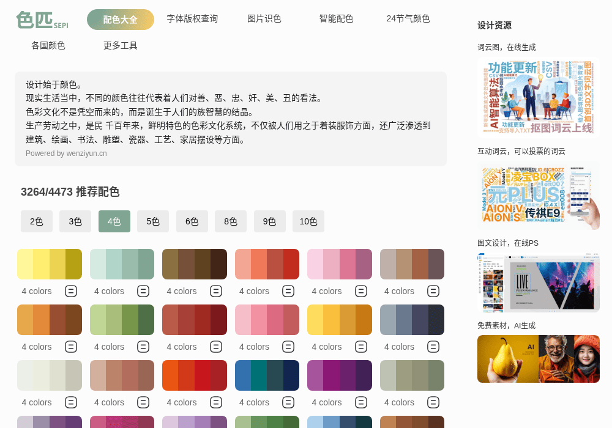Pick the darkest navy swatch in the slate palette
The width and height of the screenshot is (612, 428).
pyautogui.click(x=436, y=320)
